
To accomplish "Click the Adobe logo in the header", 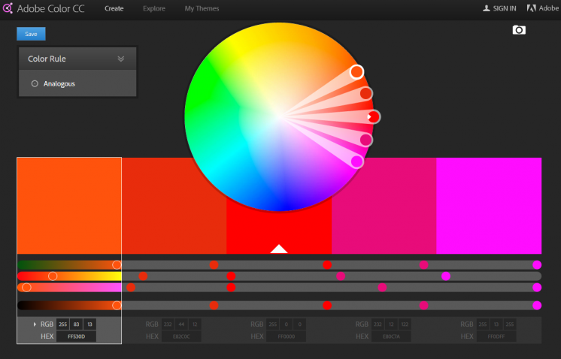I will click(x=532, y=8).
